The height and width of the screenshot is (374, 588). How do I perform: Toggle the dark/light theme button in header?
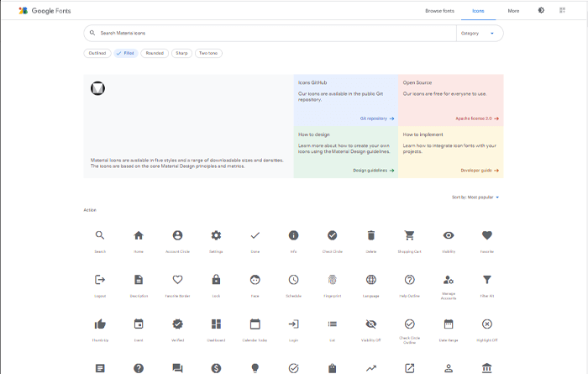[x=541, y=10]
